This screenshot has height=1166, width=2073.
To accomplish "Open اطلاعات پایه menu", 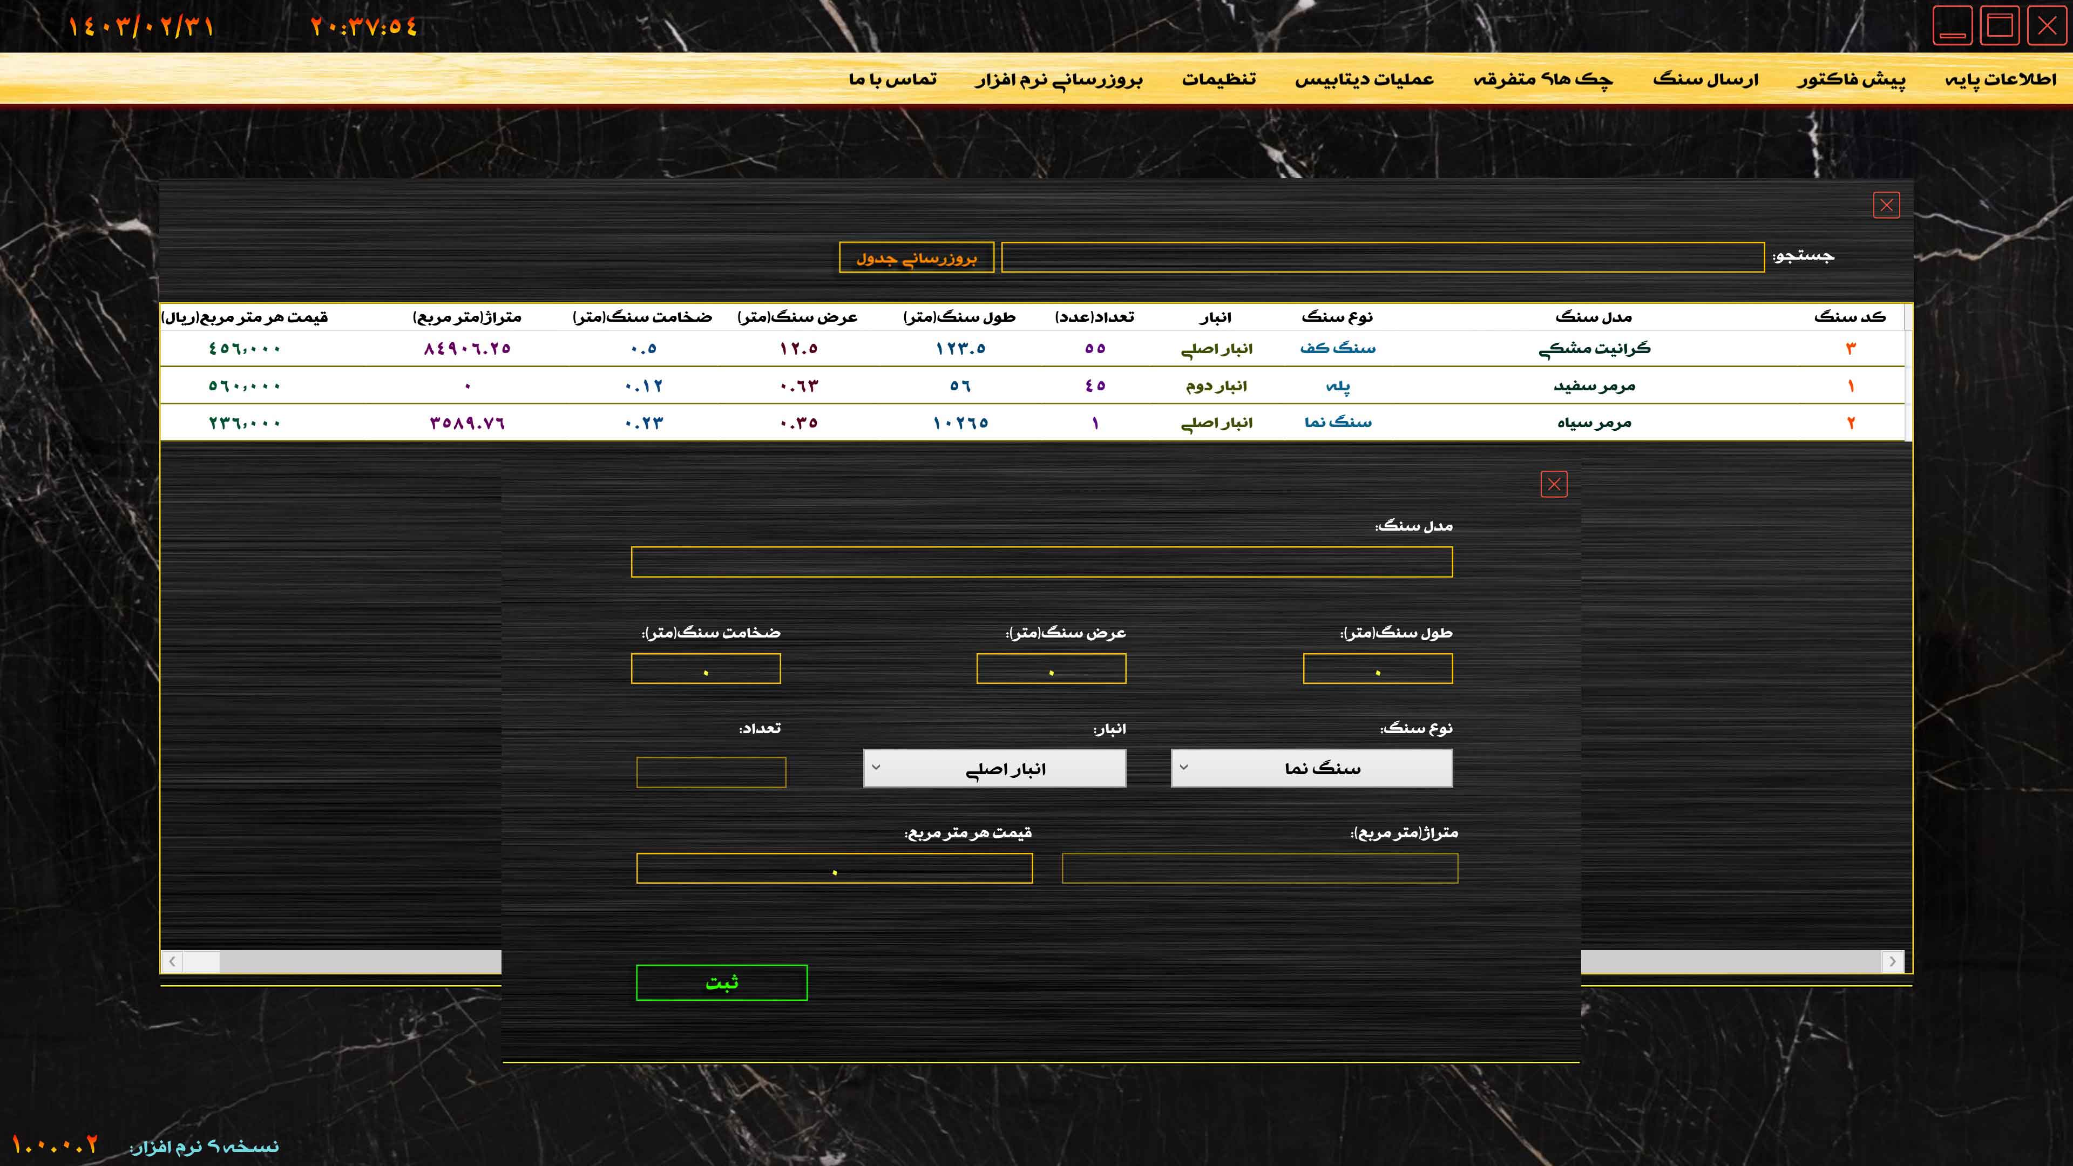I will [2001, 79].
